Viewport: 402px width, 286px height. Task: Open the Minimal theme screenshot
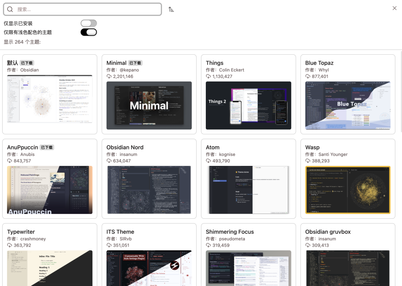pos(149,105)
